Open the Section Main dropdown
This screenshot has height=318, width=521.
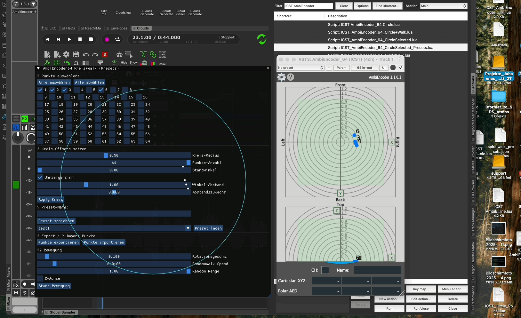[x=444, y=6]
